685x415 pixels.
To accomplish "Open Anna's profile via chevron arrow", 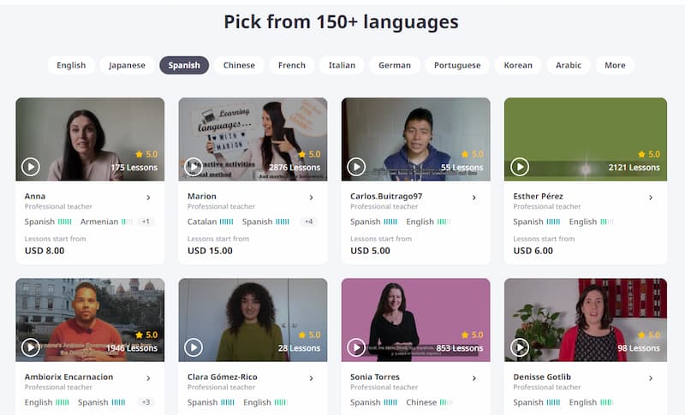I will click(x=148, y=198).
